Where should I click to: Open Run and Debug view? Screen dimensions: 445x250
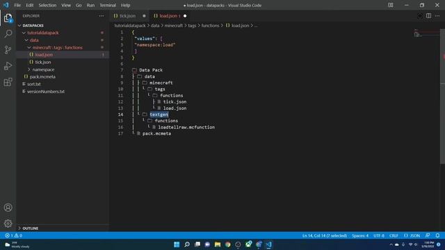pyautogui.click(x=8, y=66)
